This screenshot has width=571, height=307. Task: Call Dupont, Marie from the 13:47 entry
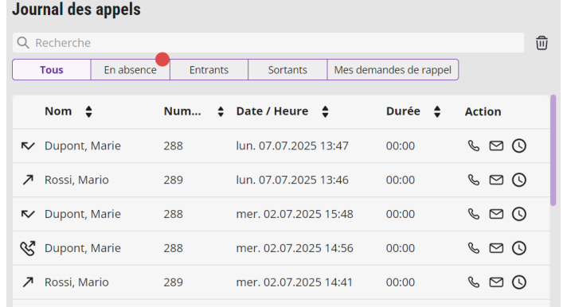click(473, 146)
